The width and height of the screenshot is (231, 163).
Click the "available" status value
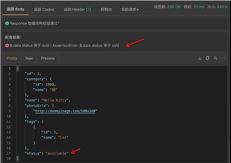pos(57,153)
